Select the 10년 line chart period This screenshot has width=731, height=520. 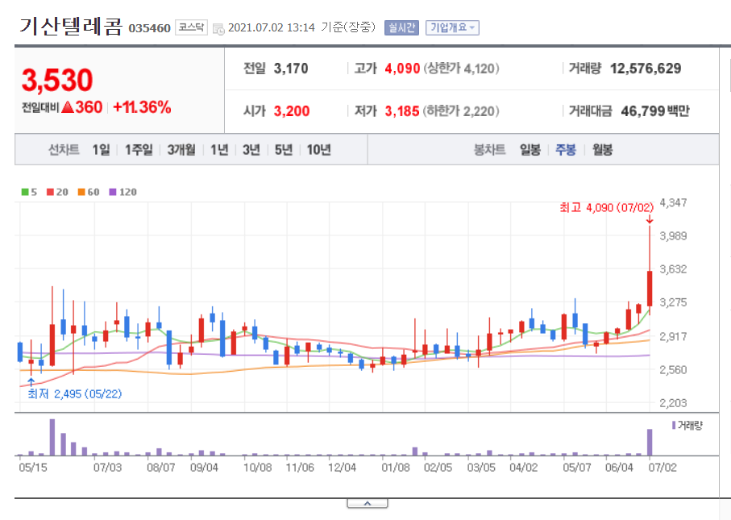pos(319,150)
